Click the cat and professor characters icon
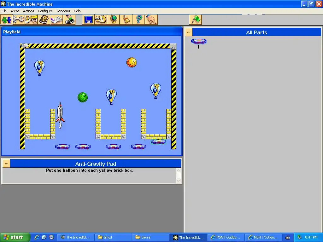The width and height of the screenshot is (323, 242). (31, 20)
